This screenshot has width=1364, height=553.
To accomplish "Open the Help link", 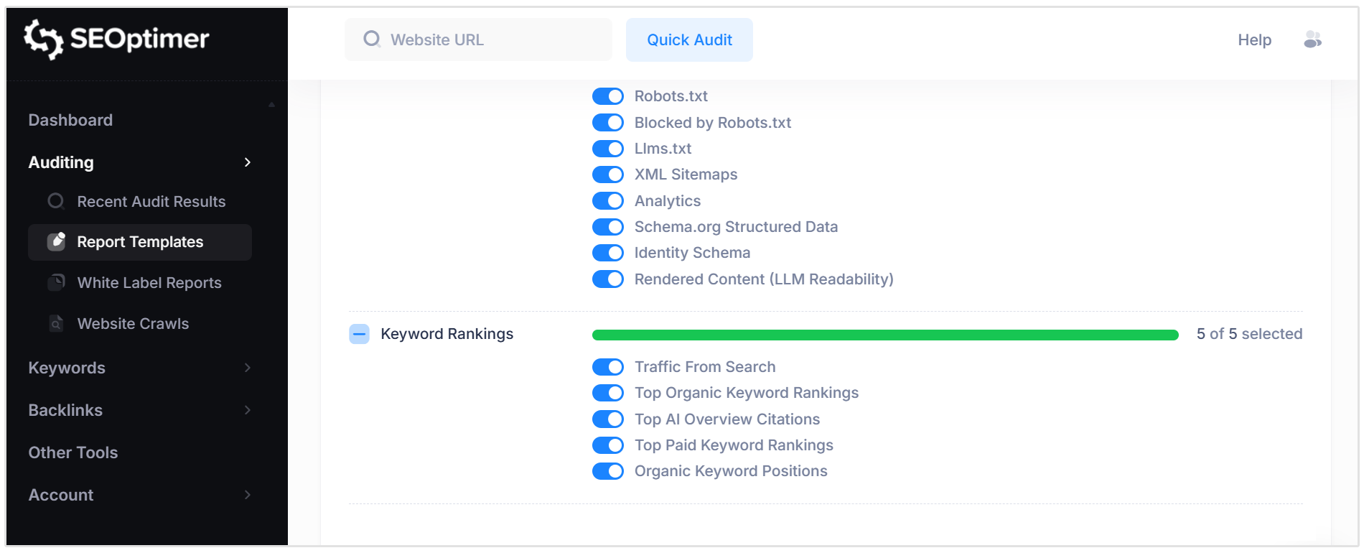I will [x=1254, y=40].
